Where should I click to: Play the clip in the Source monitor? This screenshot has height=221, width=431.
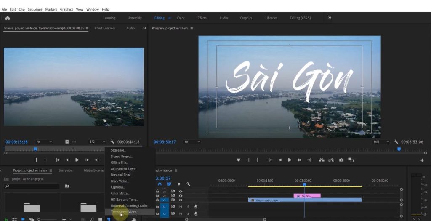point(77,160)
